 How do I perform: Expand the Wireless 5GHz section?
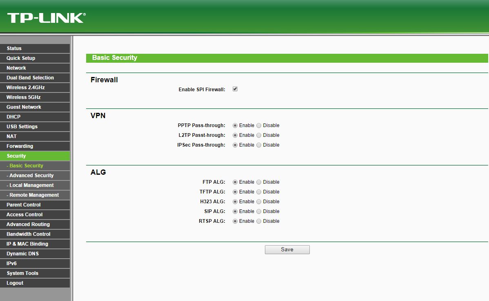(24, 97)
